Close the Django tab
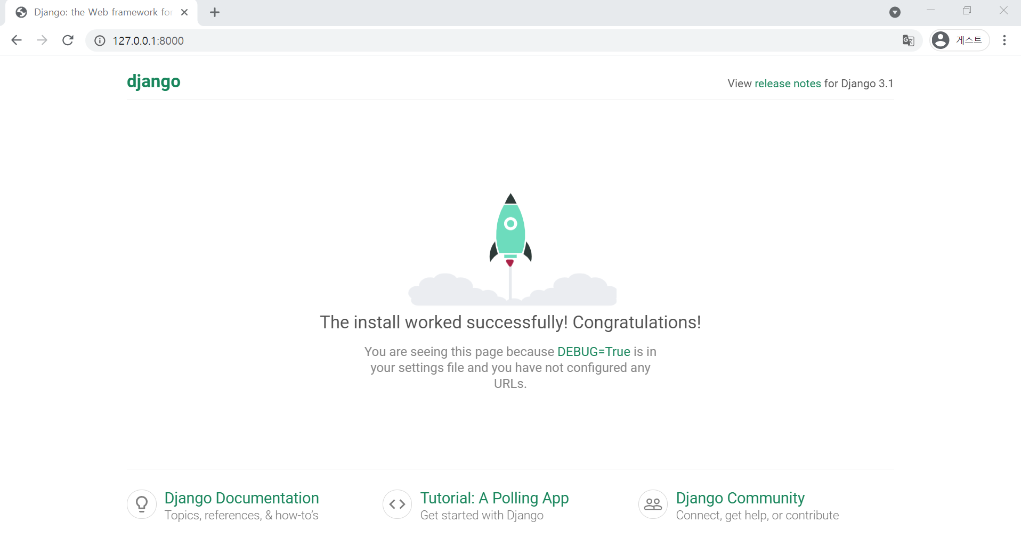The width and height of the screenshot is (1021, 538). coord(184,12)
